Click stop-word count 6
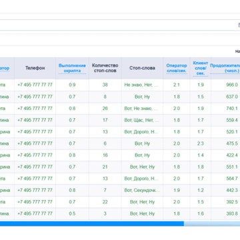 [x=105, y=143]
